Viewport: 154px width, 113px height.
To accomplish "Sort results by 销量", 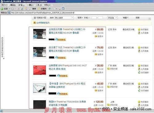I will (x=126, y=18).
